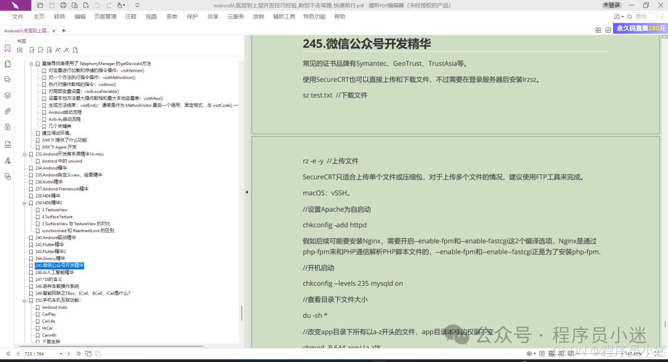Click the document heading 245.微信公众号开发精华
This screenshot has height=362, width=668.
click(x=367, y=43)
